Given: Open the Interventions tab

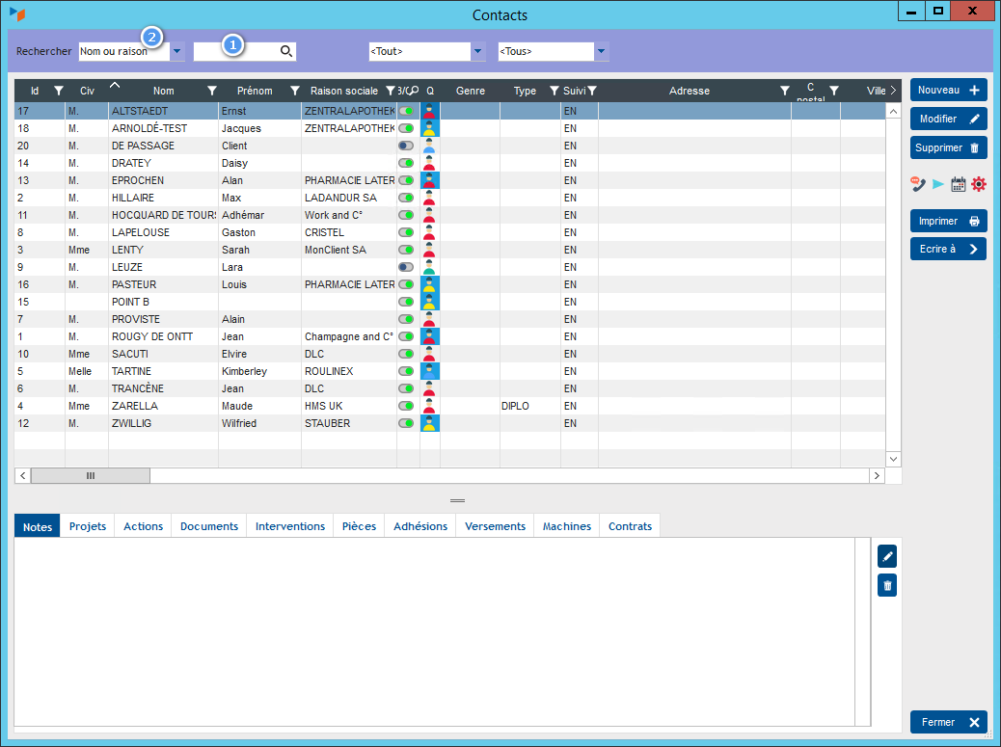Looking at the screenshot, I should coord(290,526).
